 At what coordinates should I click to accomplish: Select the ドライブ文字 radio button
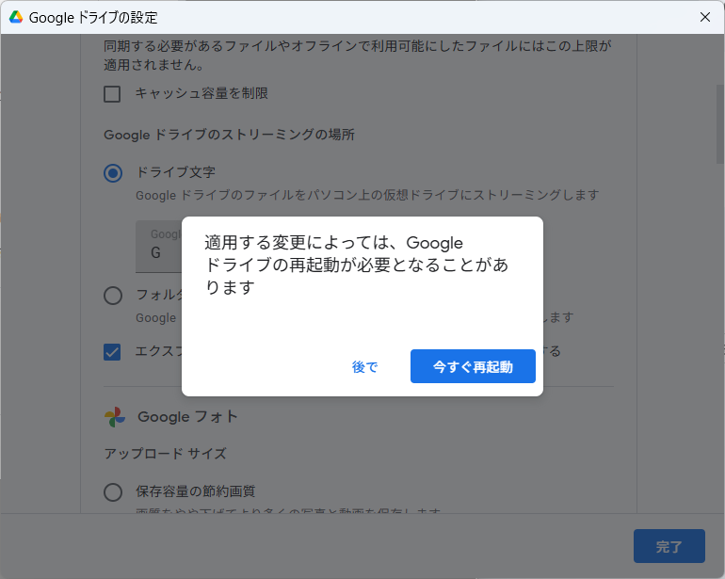tap(113, 172)
